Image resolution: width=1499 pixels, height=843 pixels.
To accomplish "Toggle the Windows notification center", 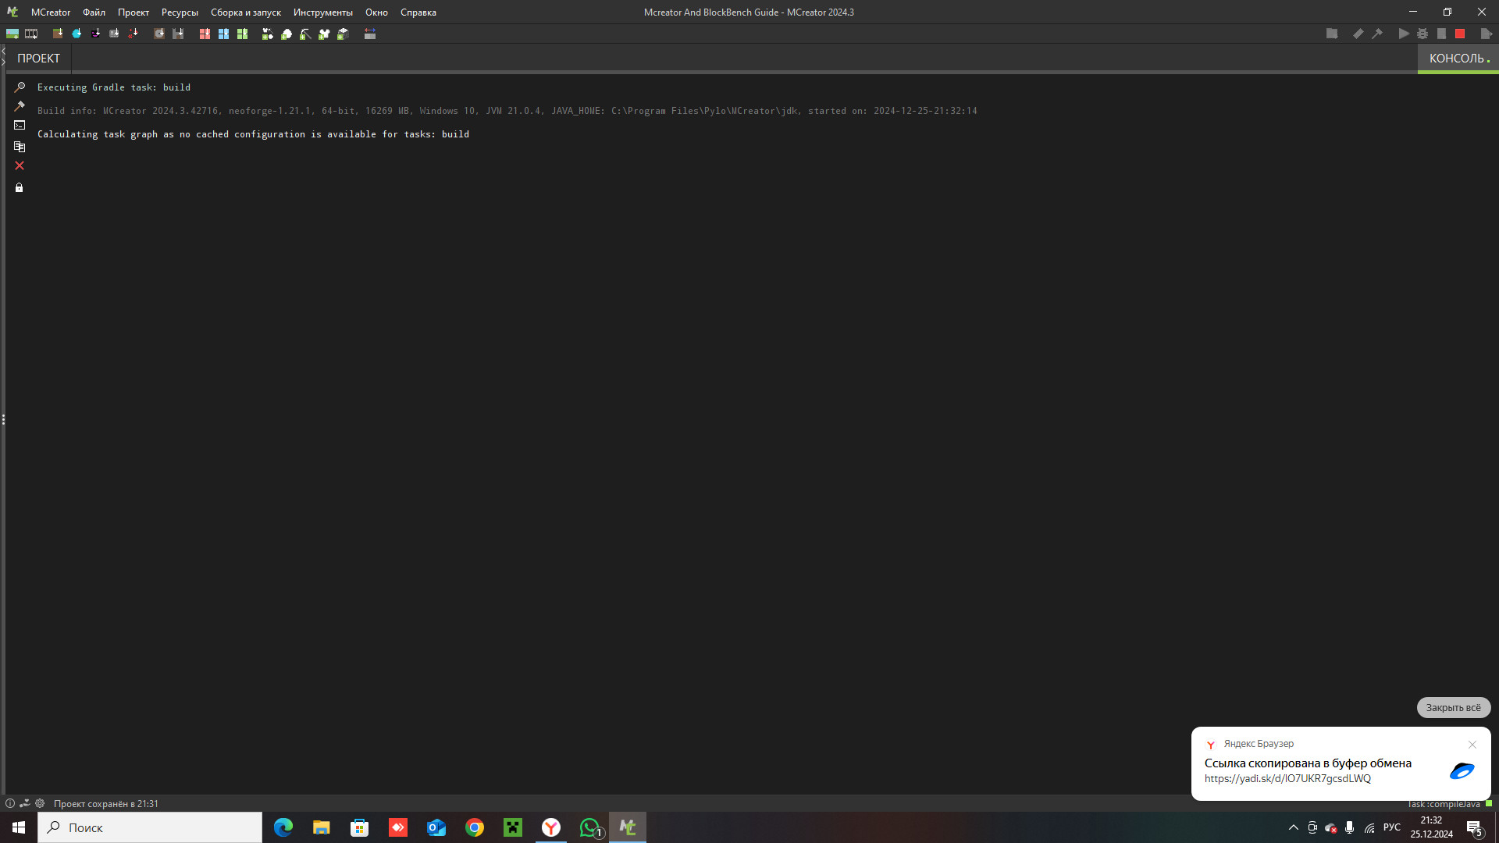I will pos(1476,827).
